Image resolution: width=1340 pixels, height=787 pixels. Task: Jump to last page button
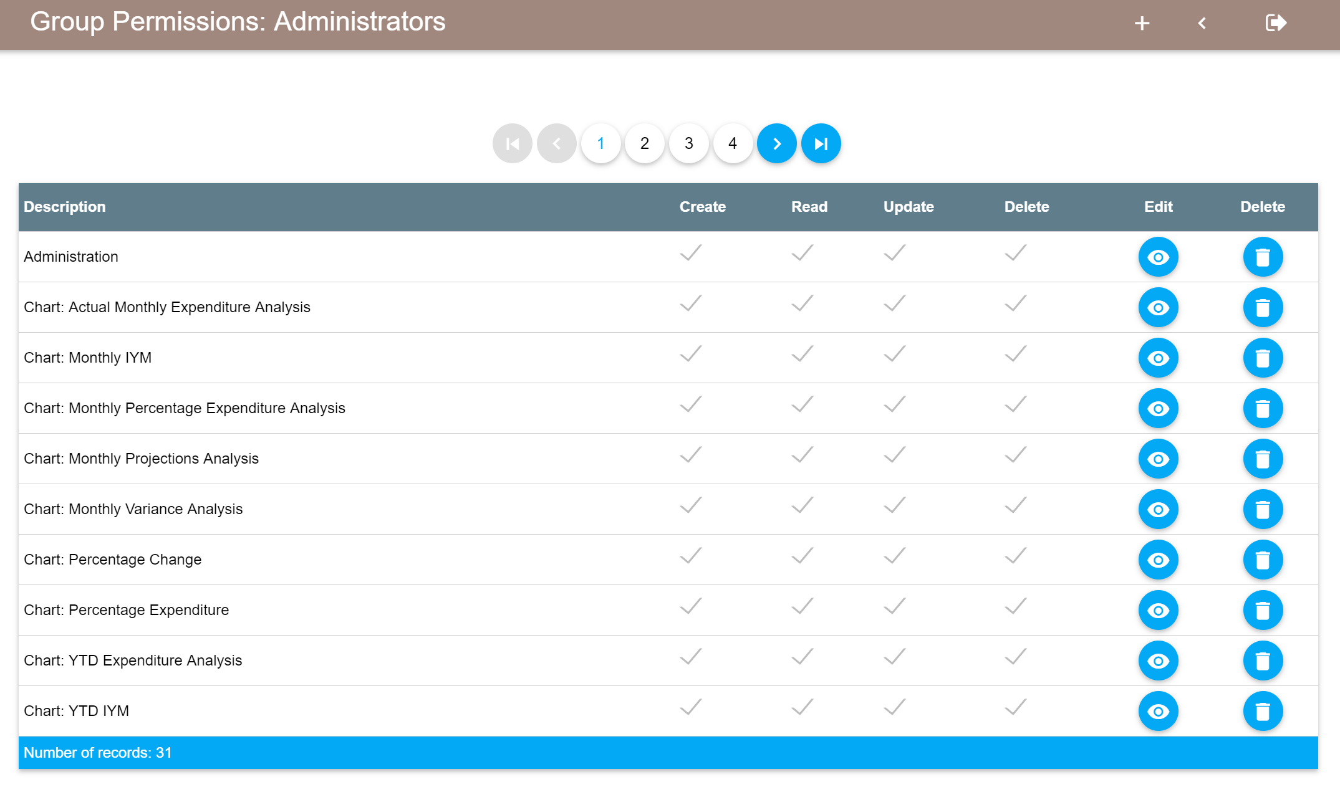click(x=821, y=143)
